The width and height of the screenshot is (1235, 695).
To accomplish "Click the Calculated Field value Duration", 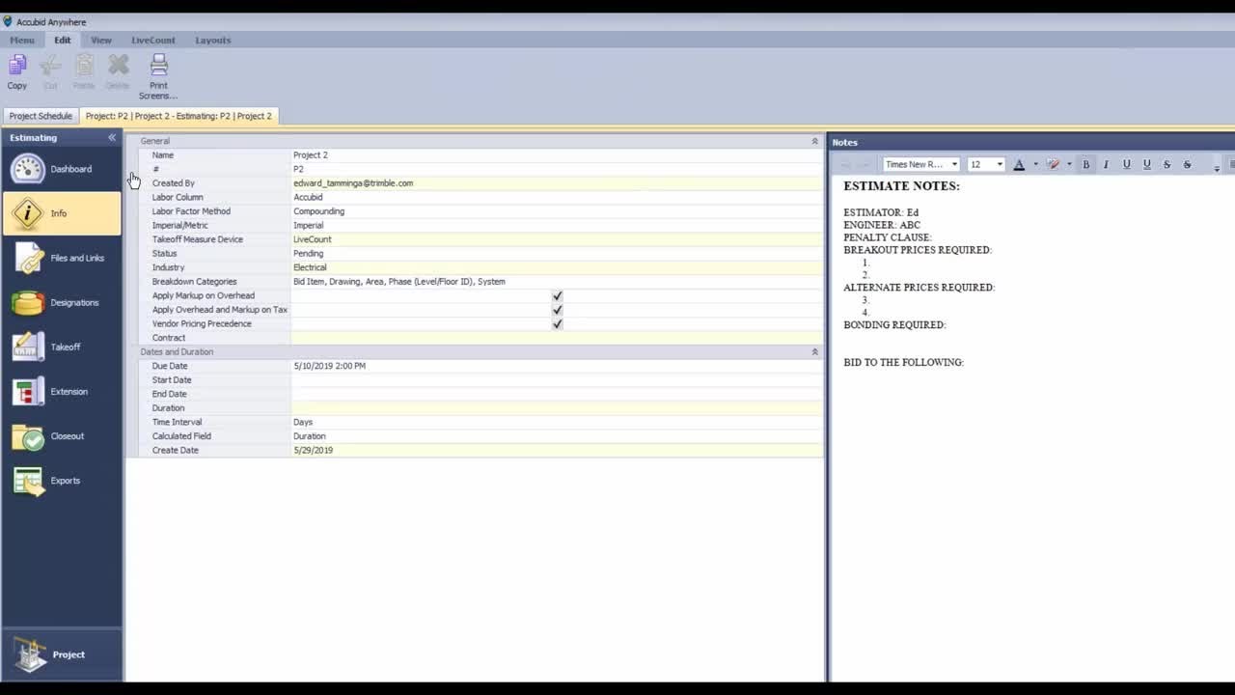I will 556,436.
